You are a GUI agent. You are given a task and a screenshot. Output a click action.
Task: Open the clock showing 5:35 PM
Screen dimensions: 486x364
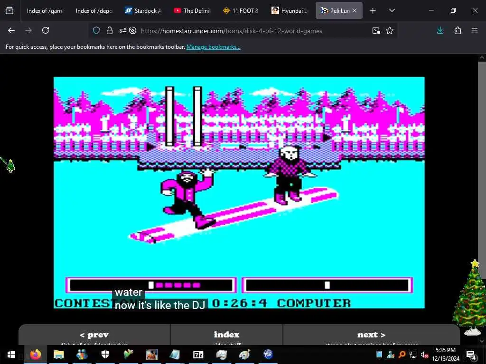446,355
